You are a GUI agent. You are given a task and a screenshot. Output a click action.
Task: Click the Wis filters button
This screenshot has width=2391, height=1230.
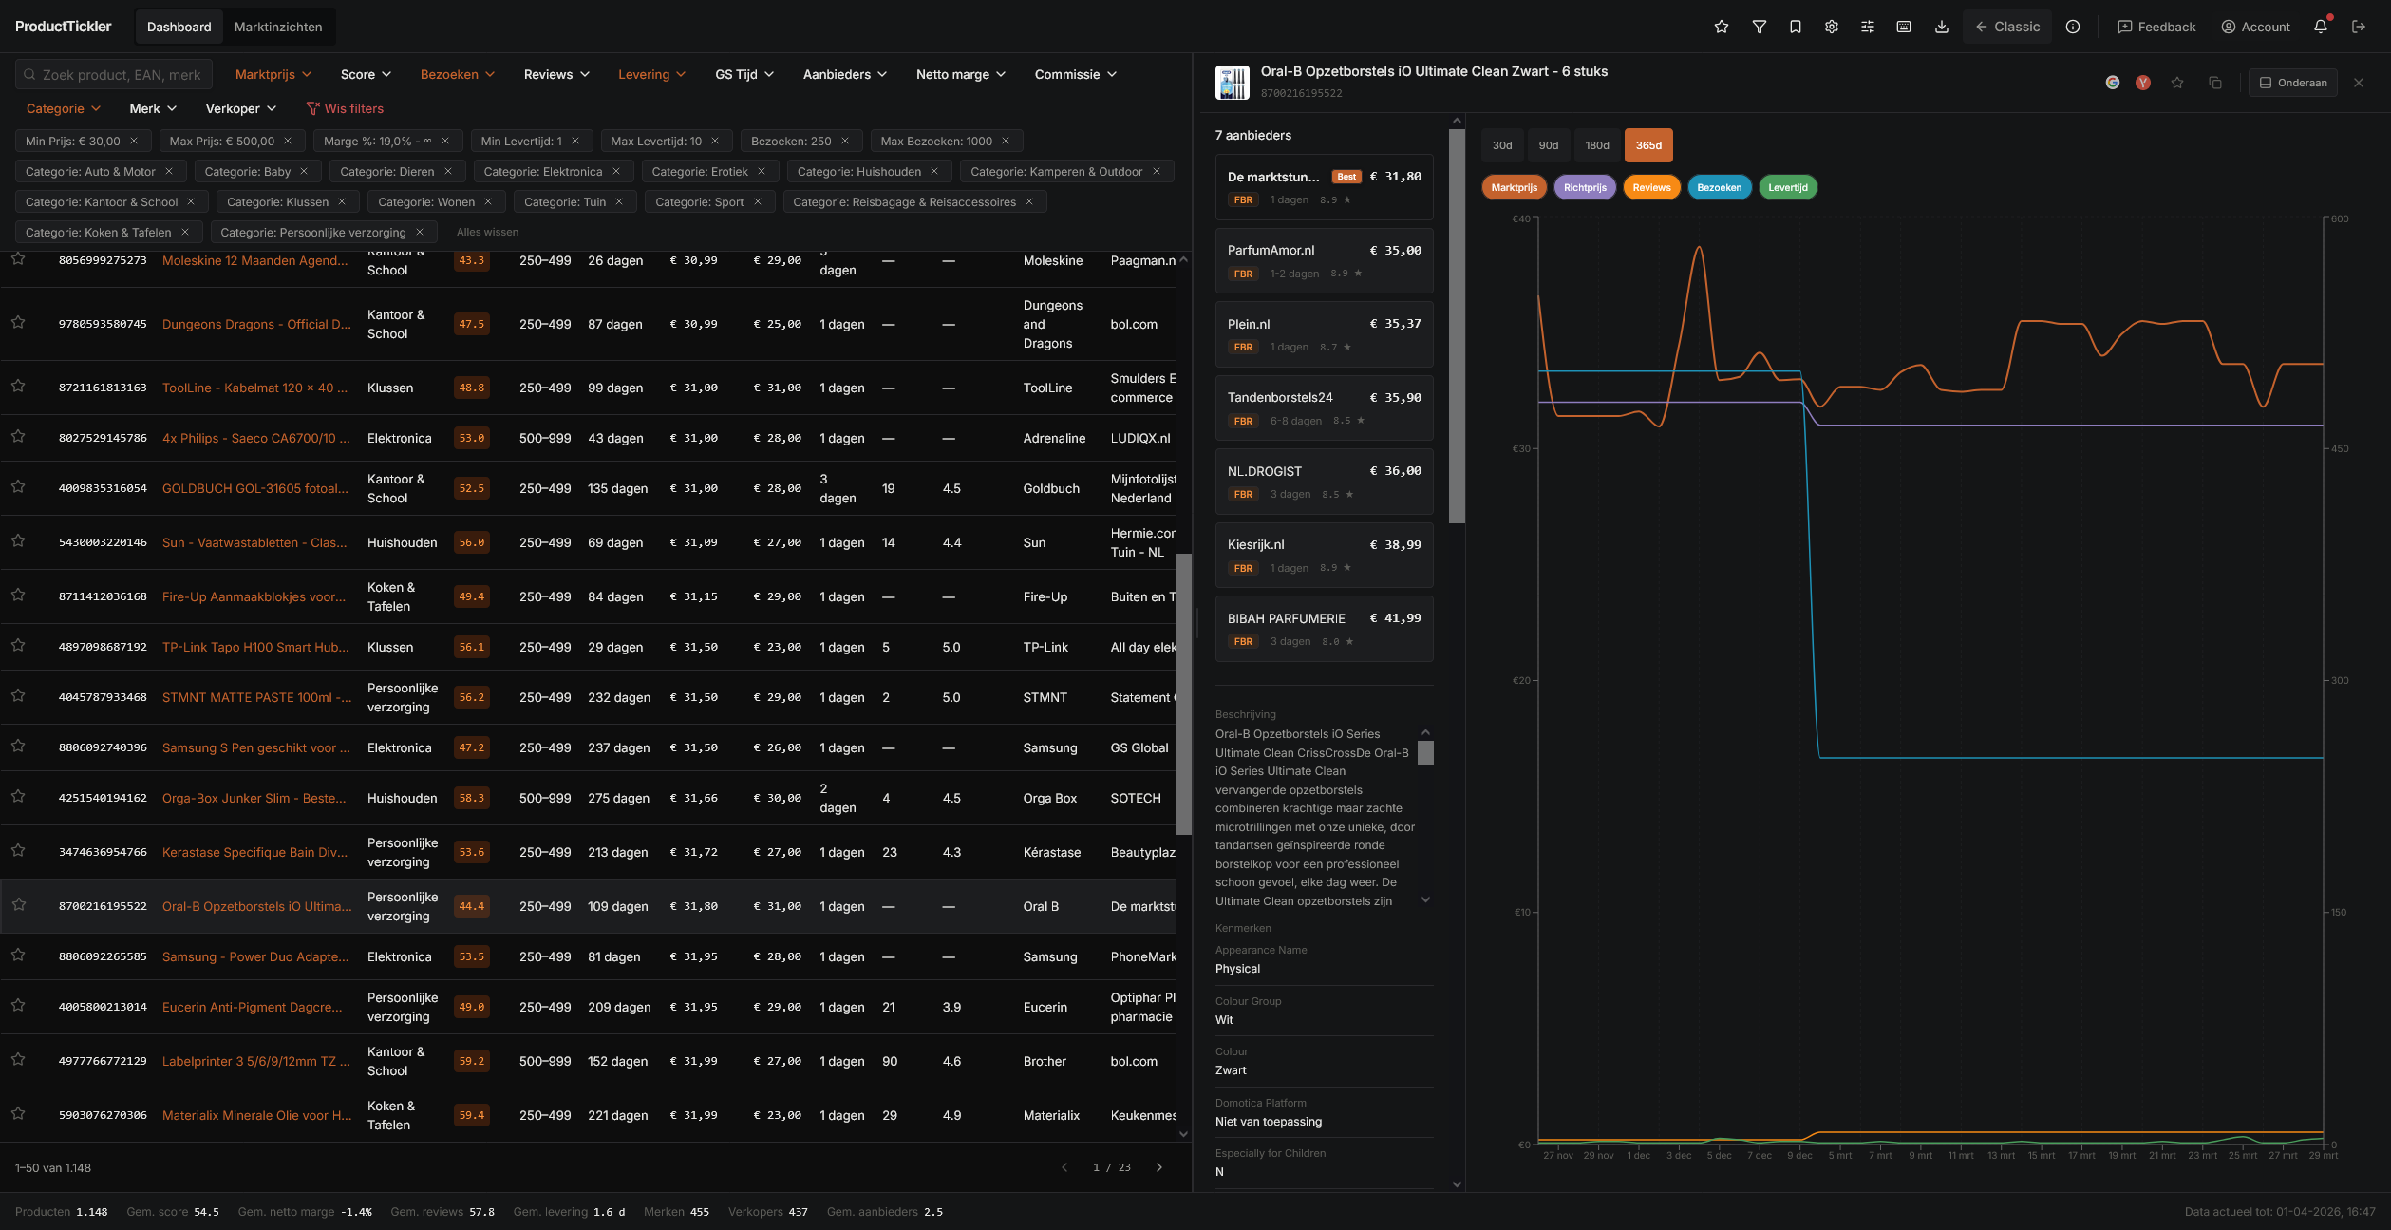(345, 108)
